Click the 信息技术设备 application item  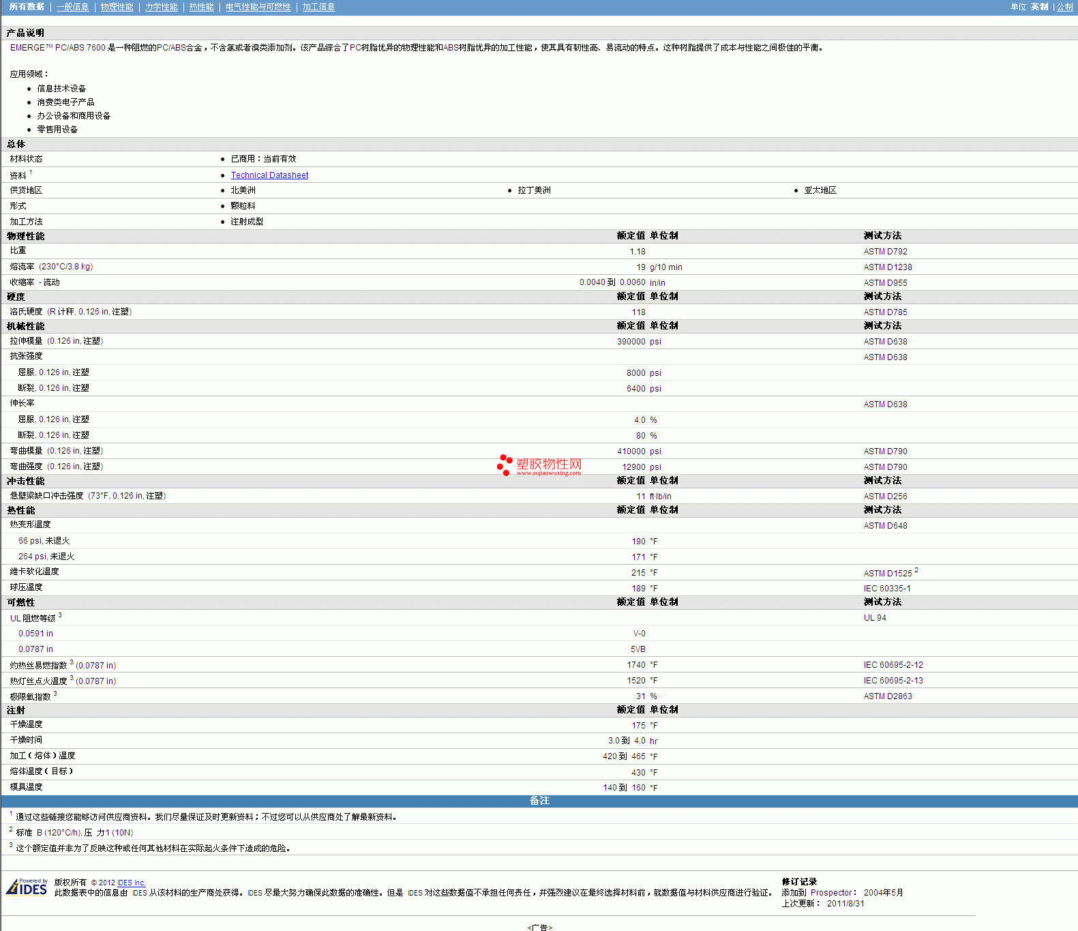pyautogui.click(x=61, y=89)
